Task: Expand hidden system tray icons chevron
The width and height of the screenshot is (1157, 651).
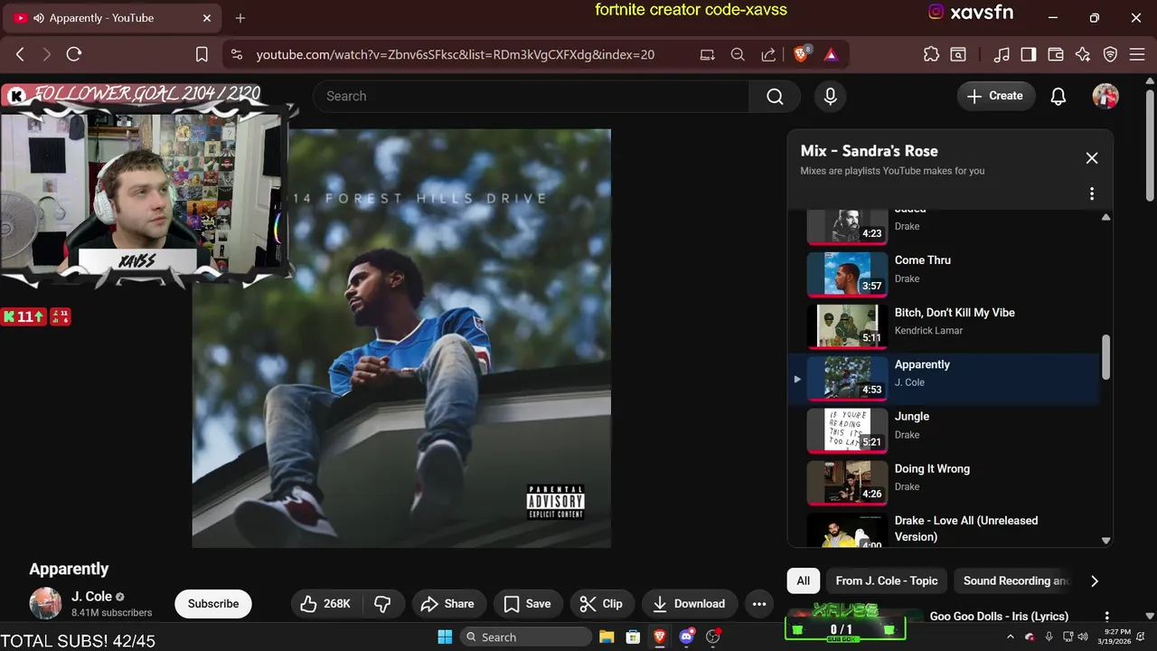Action: (1011, 637)
